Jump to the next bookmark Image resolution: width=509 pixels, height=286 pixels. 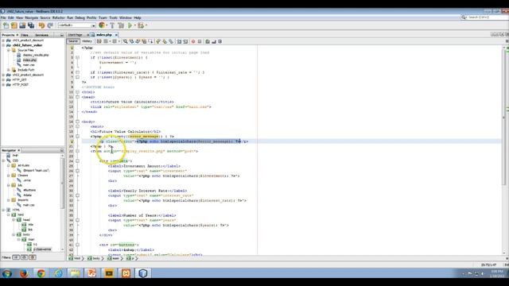pos(165,41)
